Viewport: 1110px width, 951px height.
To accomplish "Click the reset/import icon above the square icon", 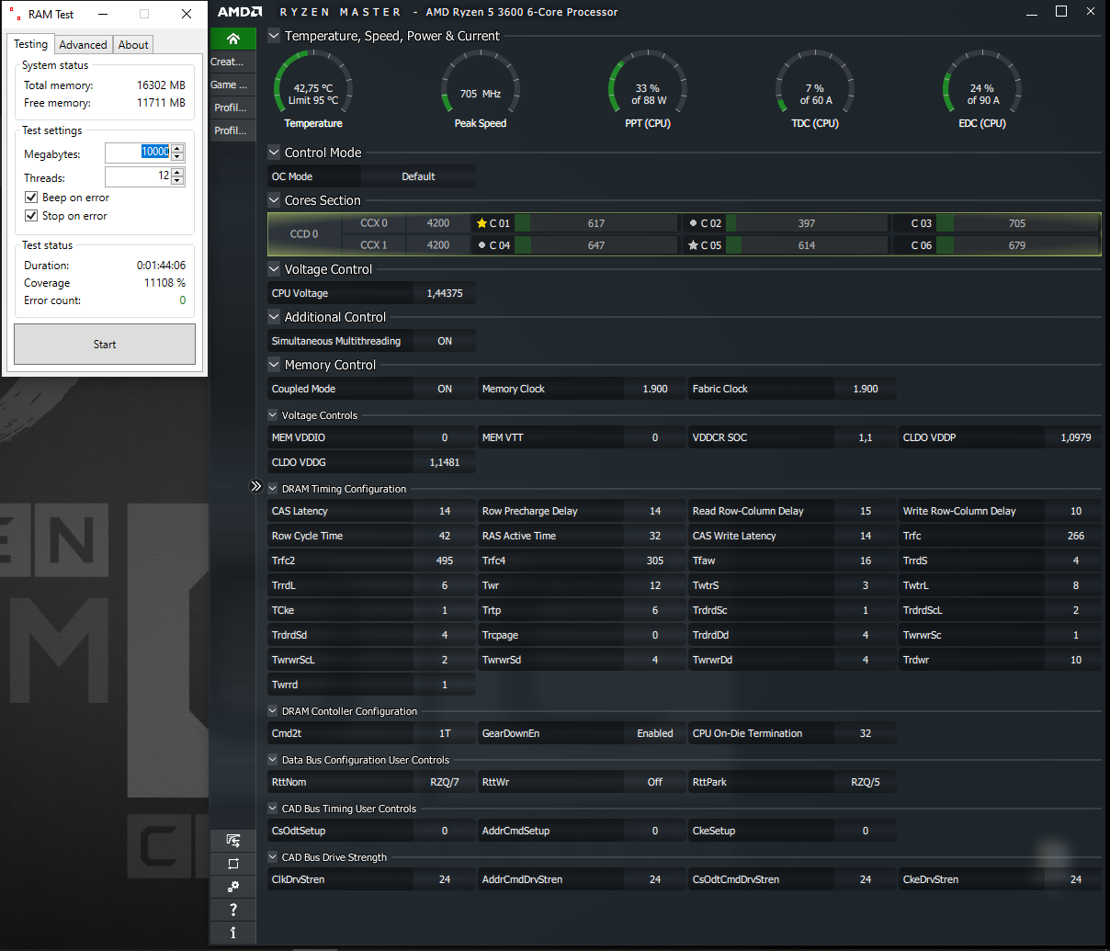I will point(233,841).
